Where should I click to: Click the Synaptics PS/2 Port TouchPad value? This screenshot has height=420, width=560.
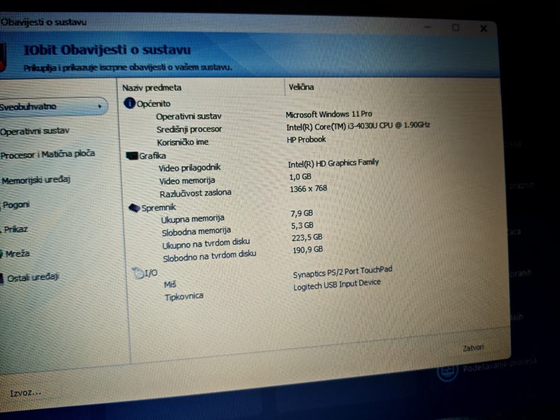[342, 272]
